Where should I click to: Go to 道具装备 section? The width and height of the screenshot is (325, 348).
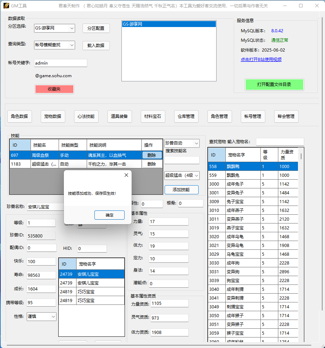click(119, 116)
